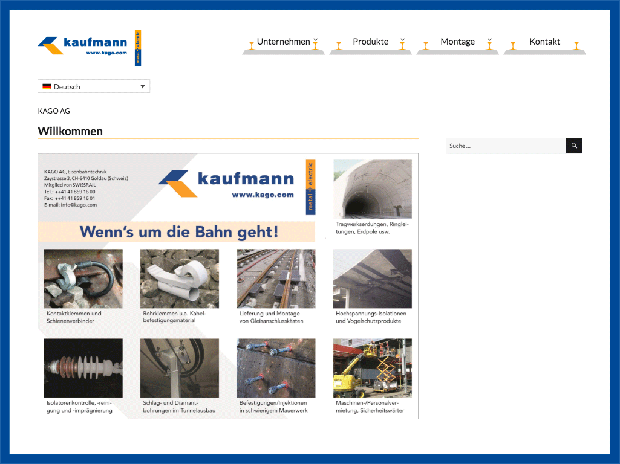Open the Gleisanschlusskästen track photo

pos(276,279)
